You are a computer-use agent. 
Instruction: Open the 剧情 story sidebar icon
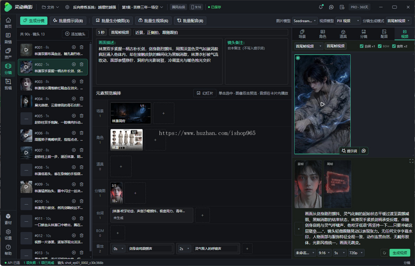(8, 38)
